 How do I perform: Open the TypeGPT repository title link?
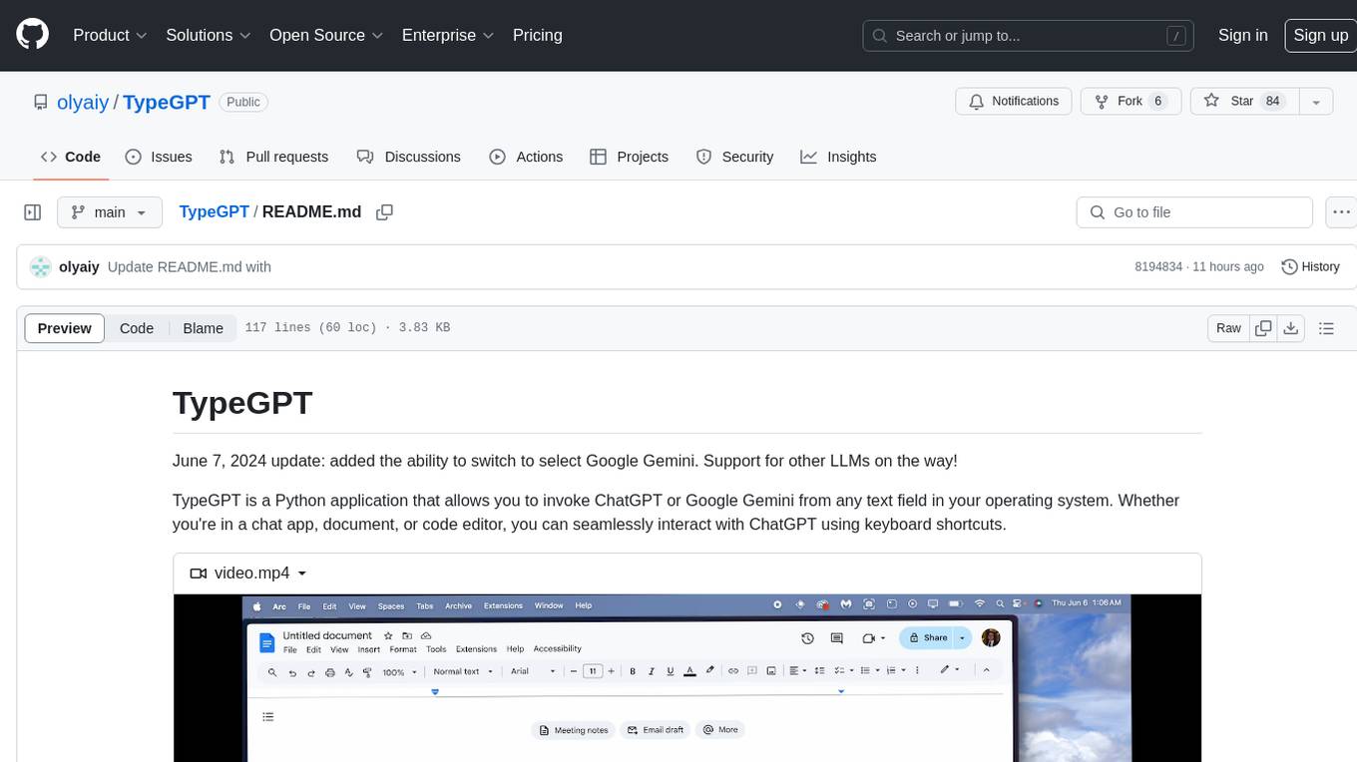(167, 103)
